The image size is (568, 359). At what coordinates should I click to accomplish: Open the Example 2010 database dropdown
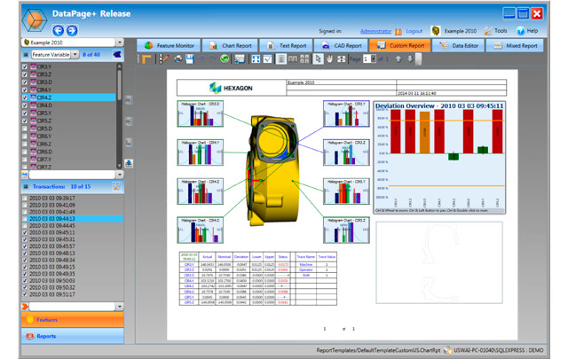pyautogui.click(x=120, y=43)
